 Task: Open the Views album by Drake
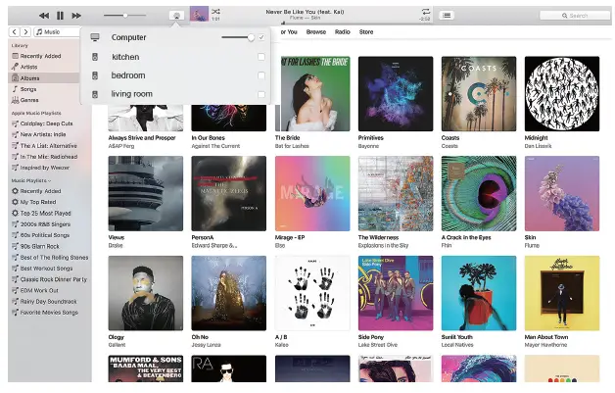click(146, 193)
